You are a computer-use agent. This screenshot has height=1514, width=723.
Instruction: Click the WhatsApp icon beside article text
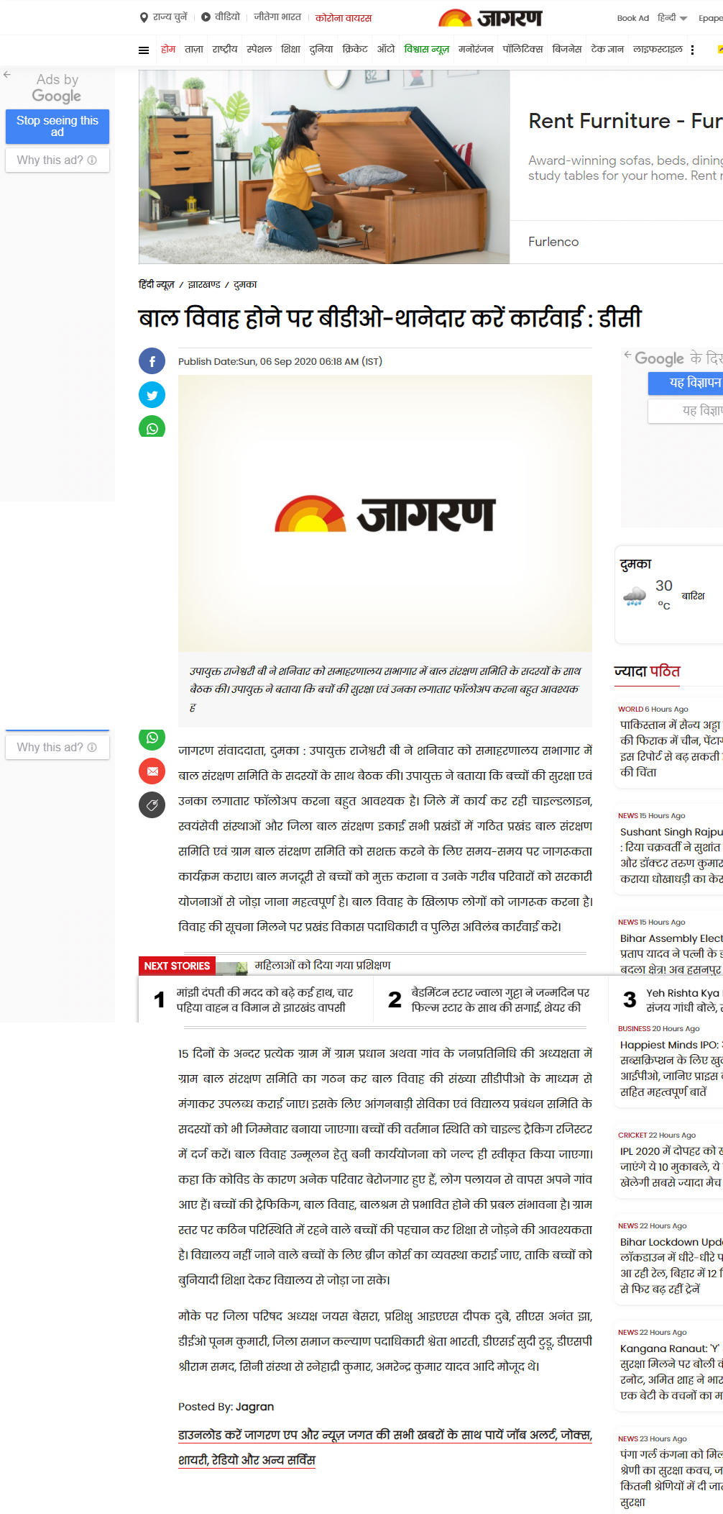[152, 738]
